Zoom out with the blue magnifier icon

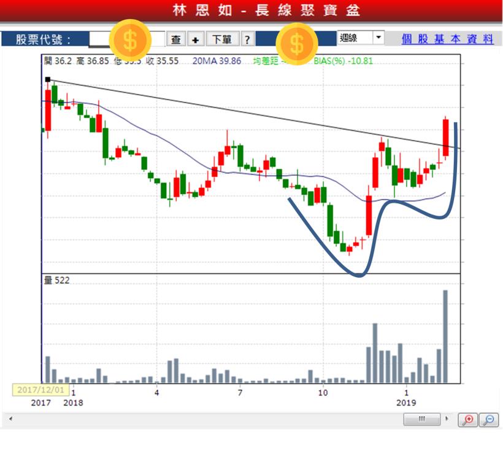tap(489, 420)
